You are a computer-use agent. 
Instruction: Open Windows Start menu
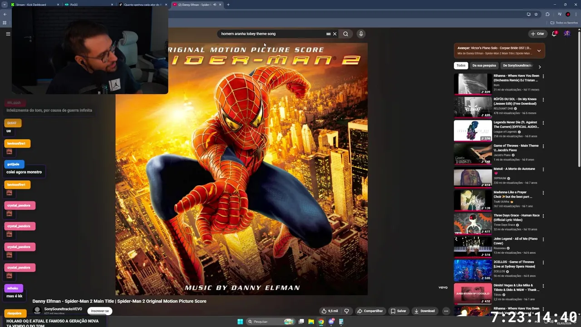(240, 322)
